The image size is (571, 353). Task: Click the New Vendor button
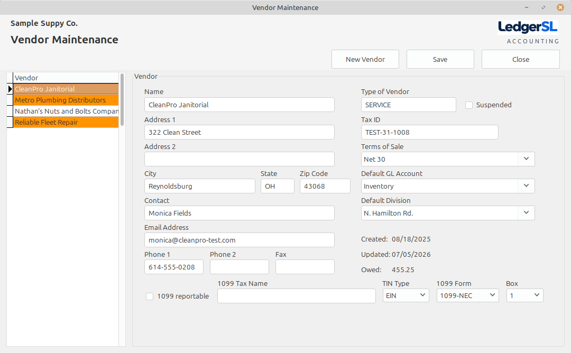[365, 59]
